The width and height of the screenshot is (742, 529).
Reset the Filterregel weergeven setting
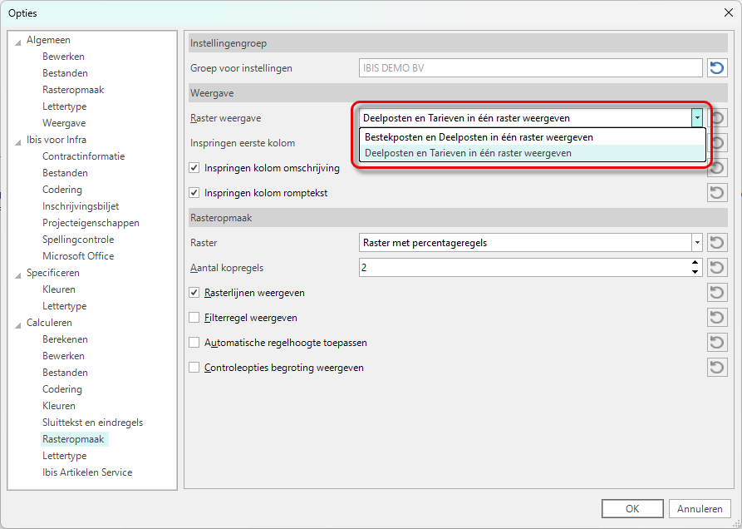pyautogui.click(x=716, y=318)
